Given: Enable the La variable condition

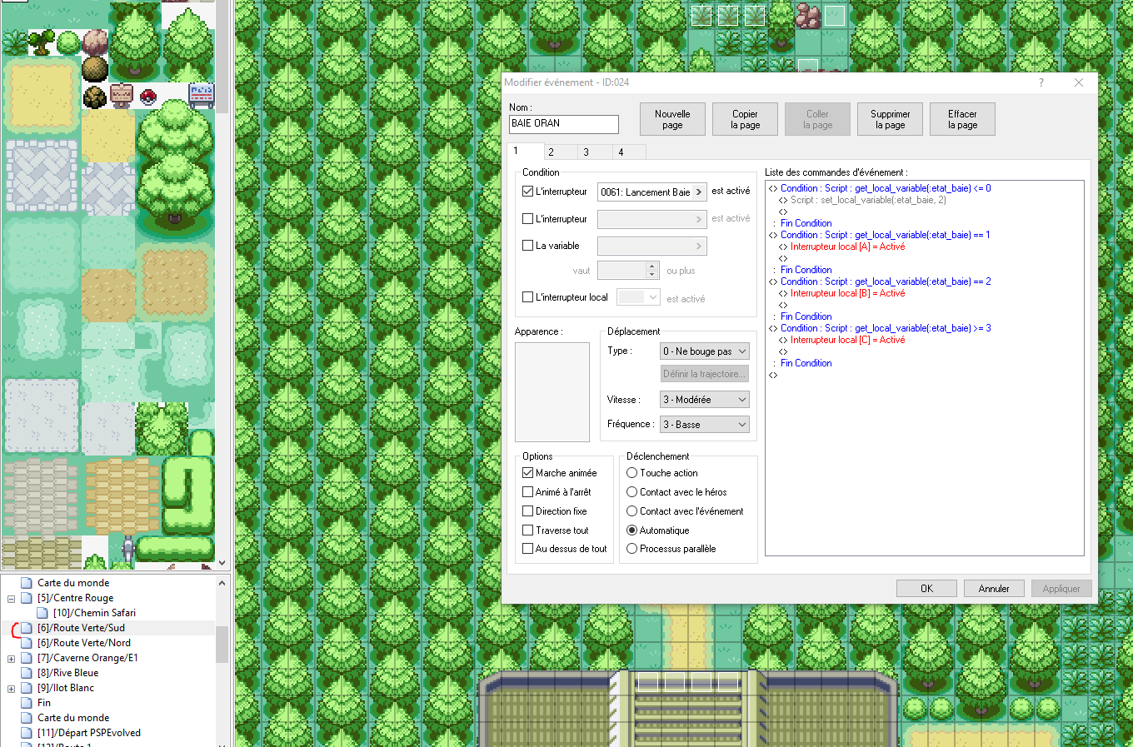Looking at the screenshot, I should pos(527,246).
